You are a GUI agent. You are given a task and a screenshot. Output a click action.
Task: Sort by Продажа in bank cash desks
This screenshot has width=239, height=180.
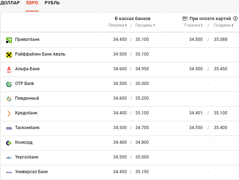pyautogui.click(x=145, y=25)
